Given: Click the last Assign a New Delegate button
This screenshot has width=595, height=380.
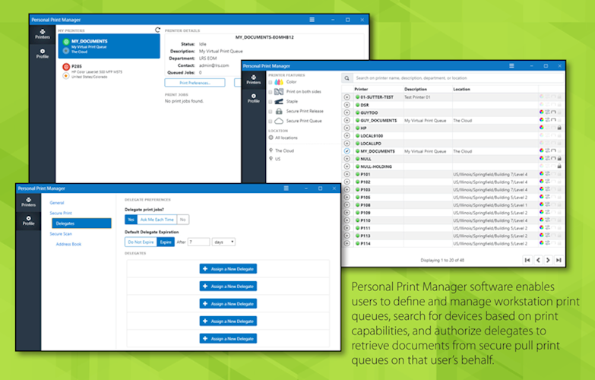Looking at the screenshot, I should 228,339.
